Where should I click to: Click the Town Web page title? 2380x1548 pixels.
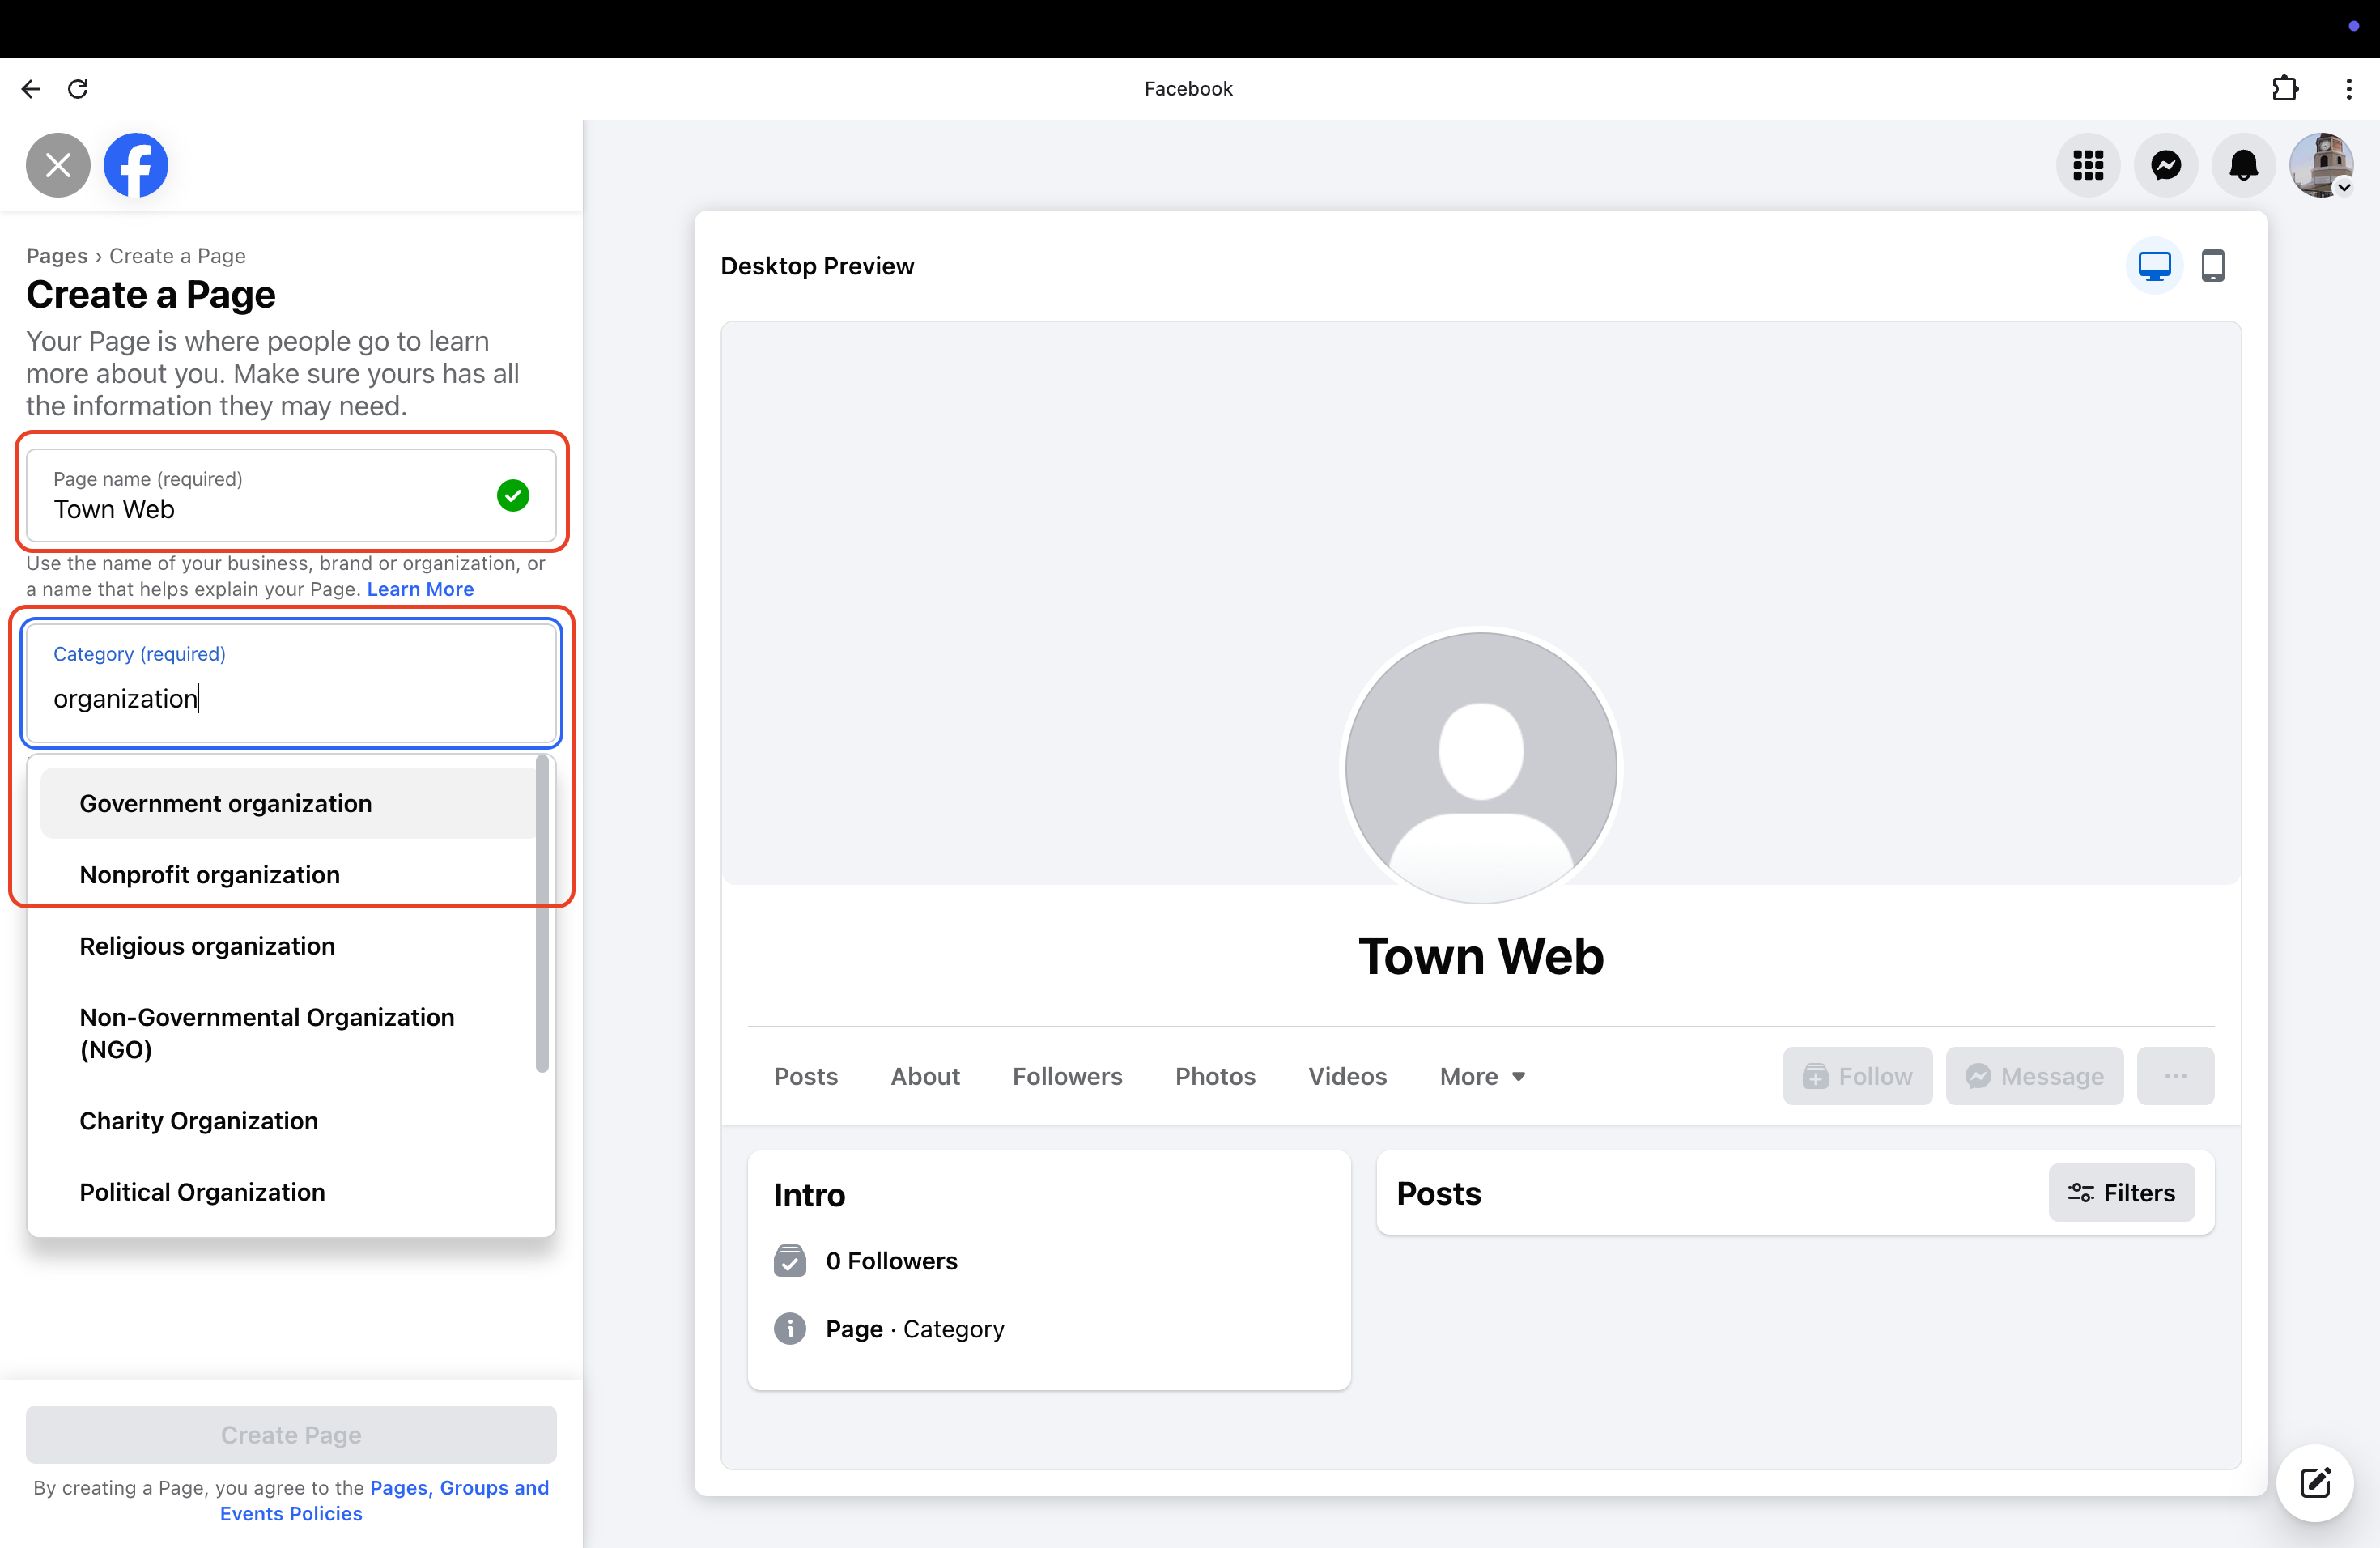point(1481,956)
